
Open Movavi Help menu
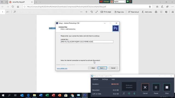(x=113, y=79)
